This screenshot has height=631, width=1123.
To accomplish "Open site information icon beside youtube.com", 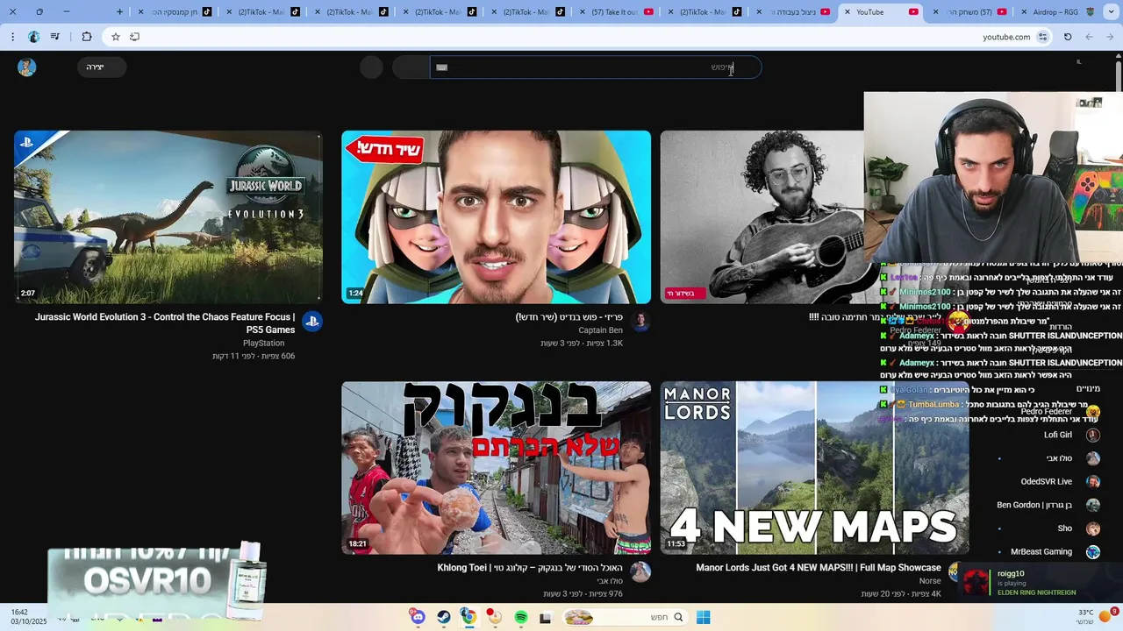I will tap(1042, 37).
